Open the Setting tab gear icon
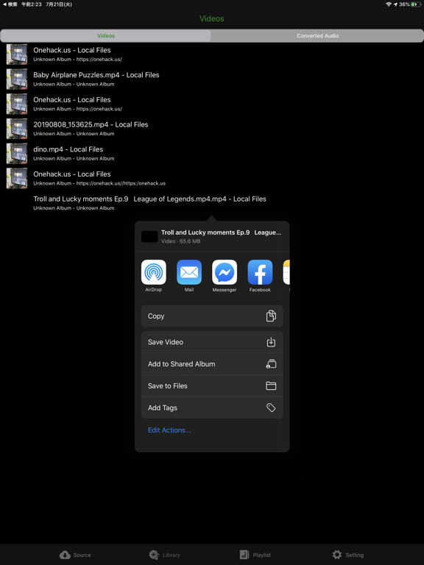 coord(336,555)
